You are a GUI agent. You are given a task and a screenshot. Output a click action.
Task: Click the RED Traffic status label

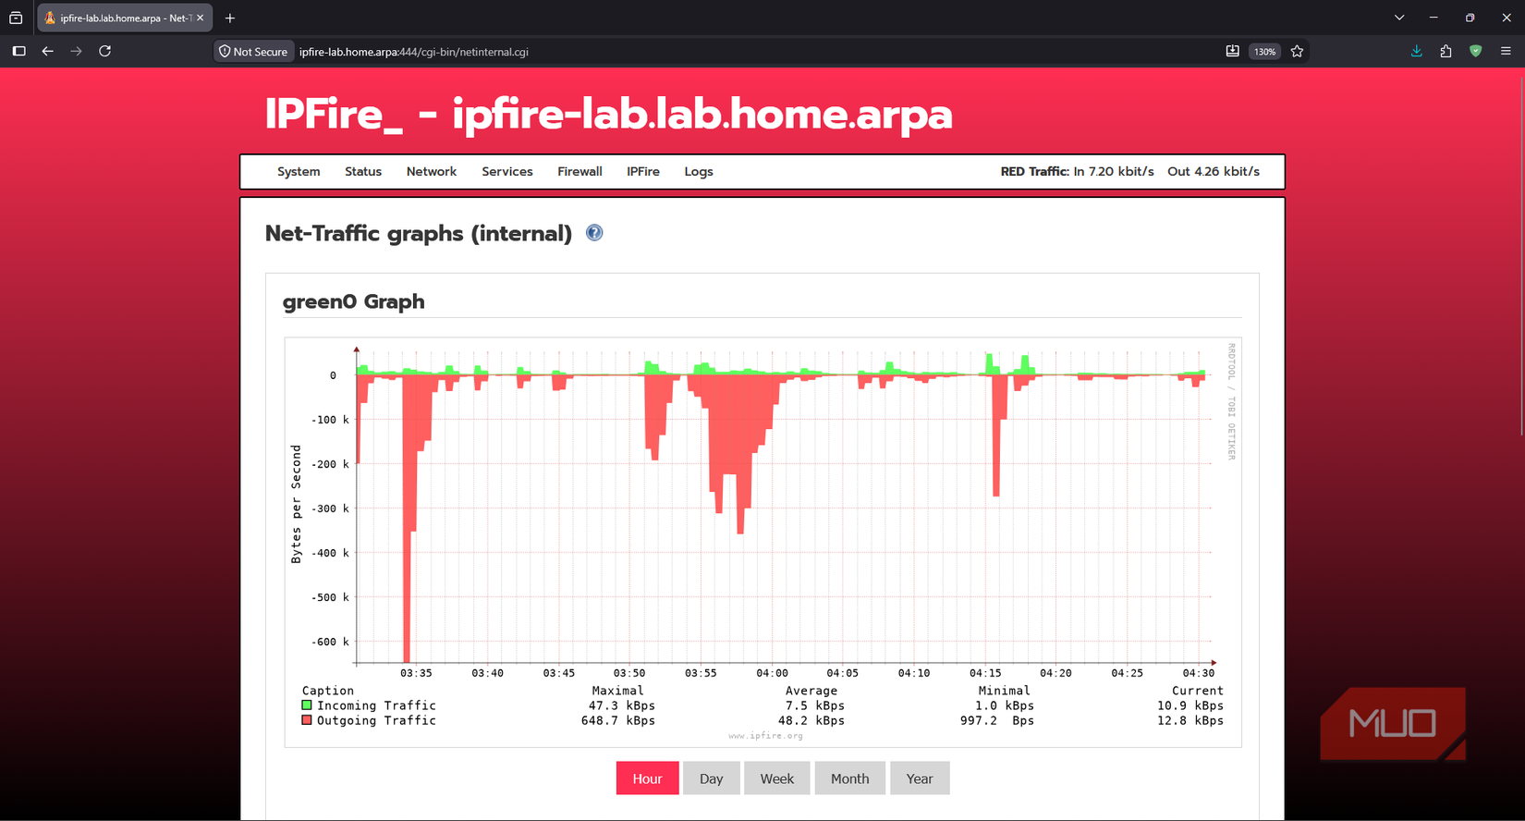click(1034, 172)
